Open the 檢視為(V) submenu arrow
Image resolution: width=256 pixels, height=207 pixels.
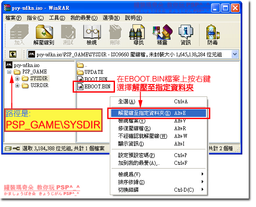coord(203,174)
